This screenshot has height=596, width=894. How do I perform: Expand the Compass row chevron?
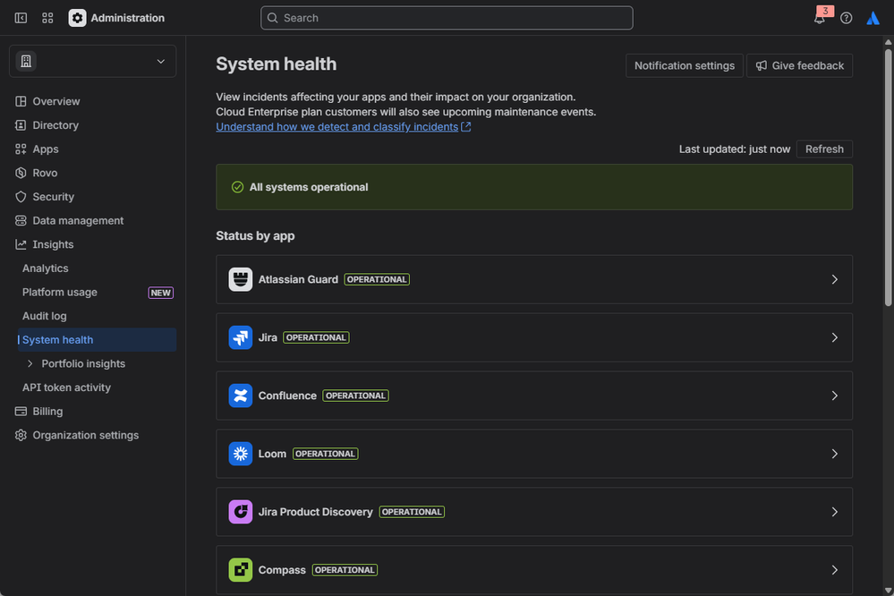pyautogui.click(x=834, y=570)
